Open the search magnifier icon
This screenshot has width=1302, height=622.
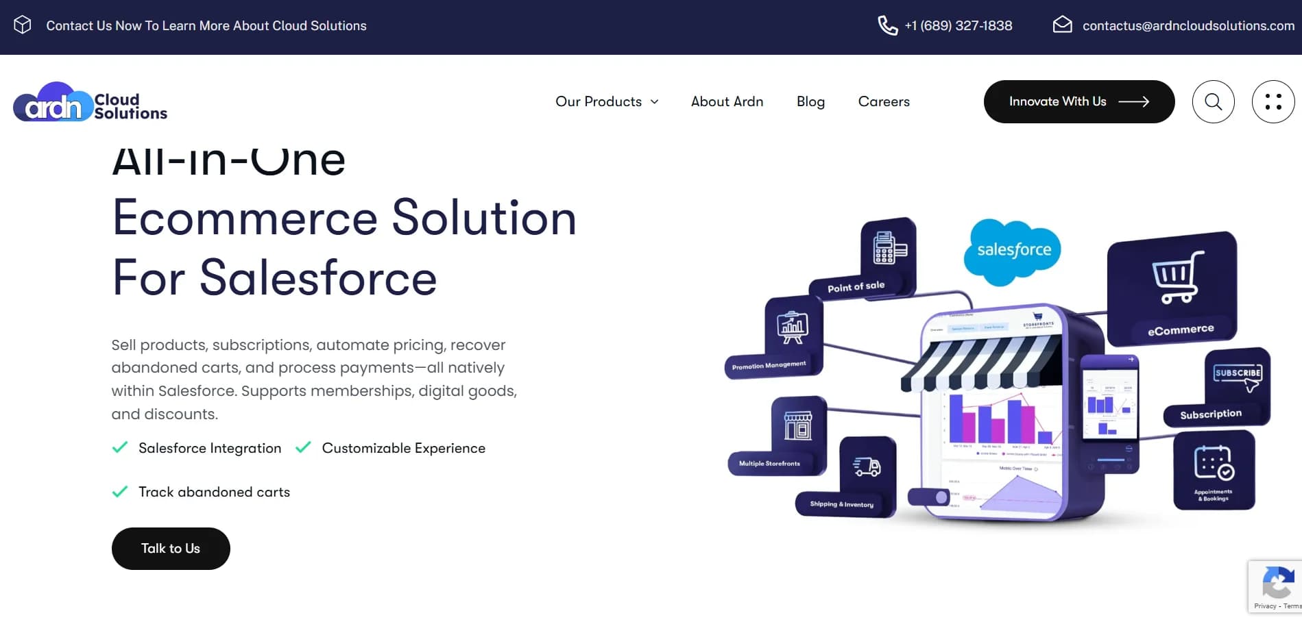pos(1213,101)
